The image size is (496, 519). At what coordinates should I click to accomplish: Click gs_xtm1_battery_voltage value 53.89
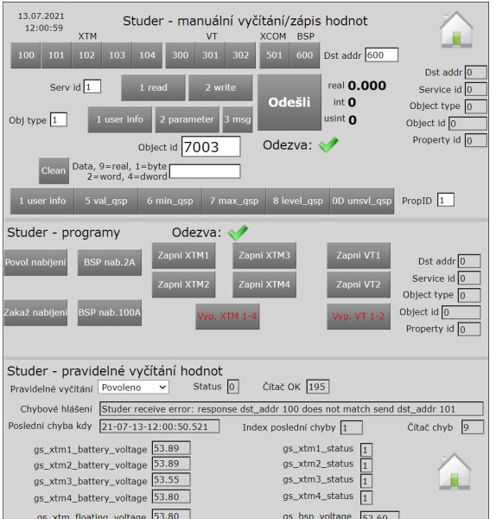171,448
